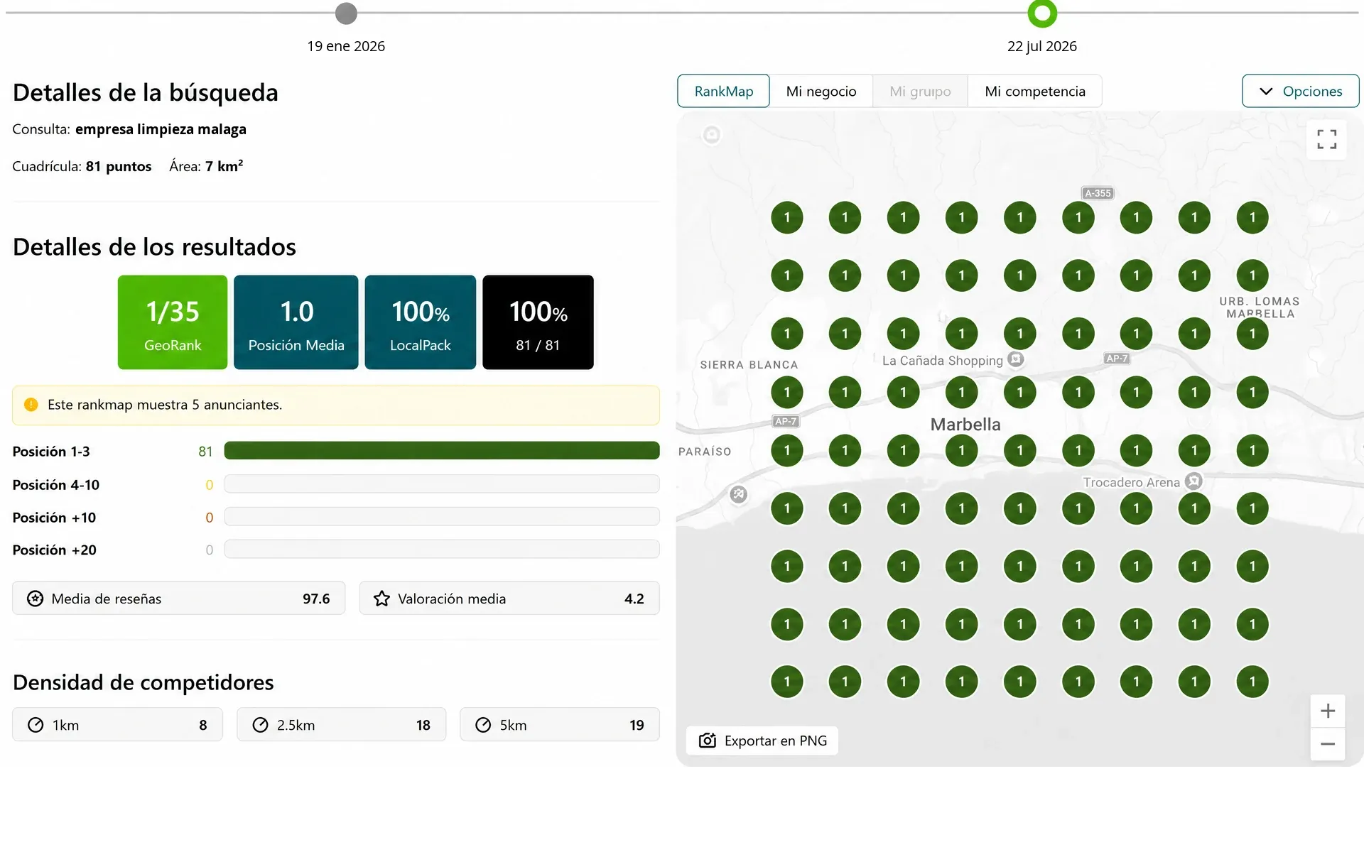Click the La Cañada Shopping map marker icon
Viewport: 1364px width, 852px height.
tap(1016, 359)
